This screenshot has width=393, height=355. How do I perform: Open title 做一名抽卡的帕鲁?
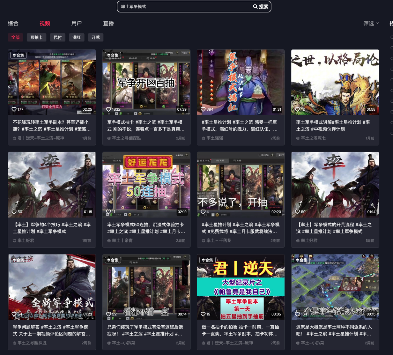pyautogui.click(x=240, y=330)
